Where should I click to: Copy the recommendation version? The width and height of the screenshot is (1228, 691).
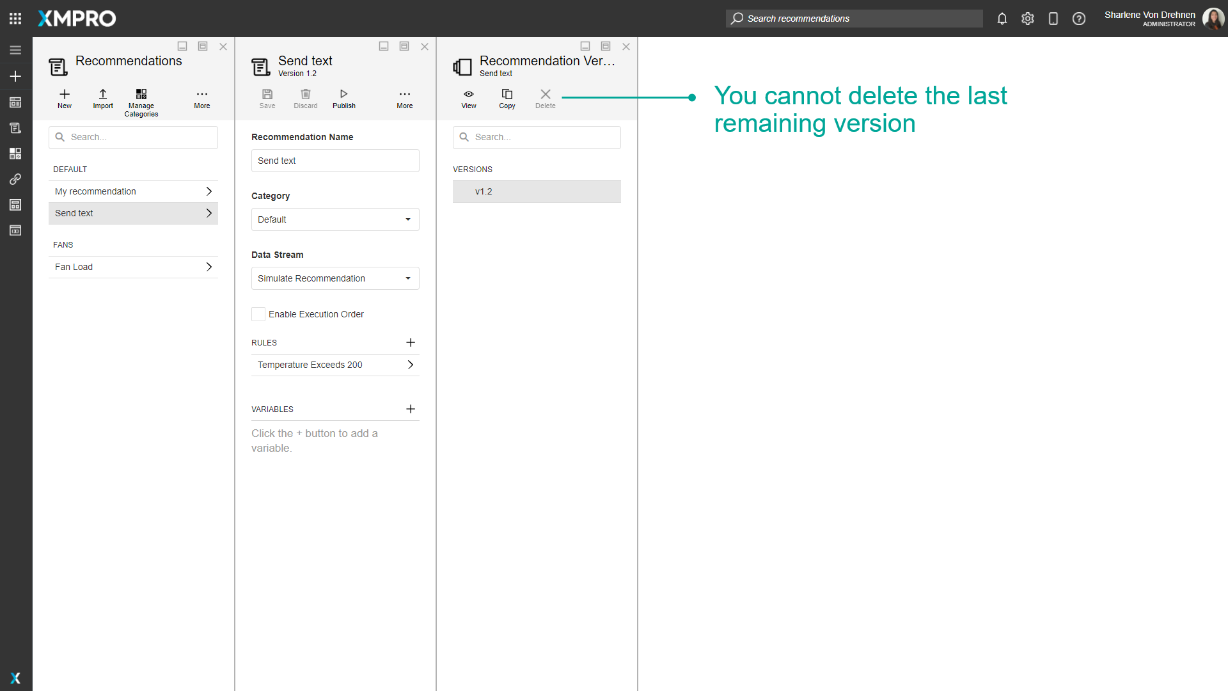tap(507, 98)
